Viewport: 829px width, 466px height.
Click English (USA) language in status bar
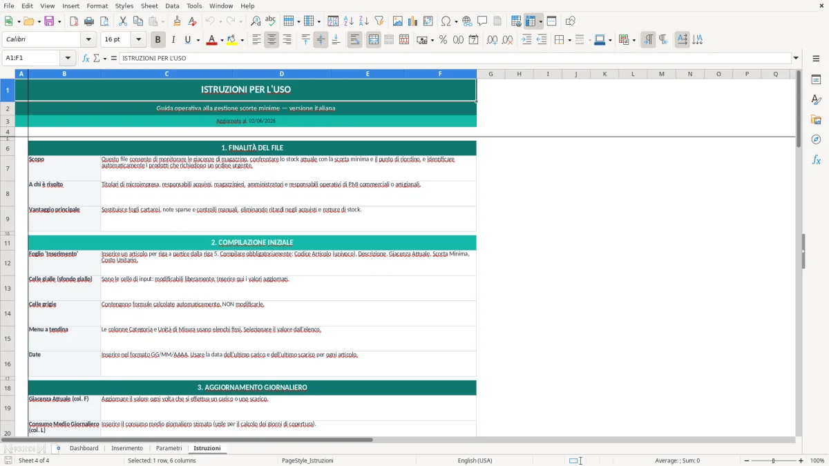point(475,460)
